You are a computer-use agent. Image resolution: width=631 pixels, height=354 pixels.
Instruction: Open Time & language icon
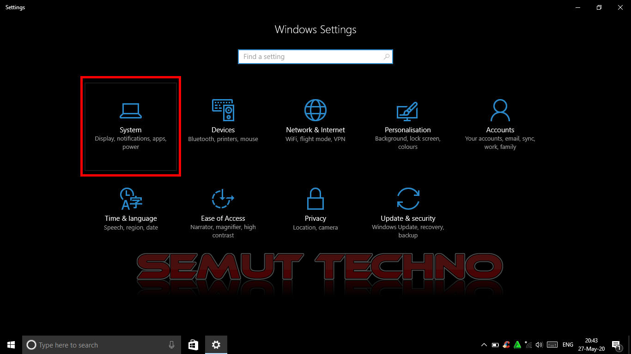pyautogui.click(x=131, y=199)
